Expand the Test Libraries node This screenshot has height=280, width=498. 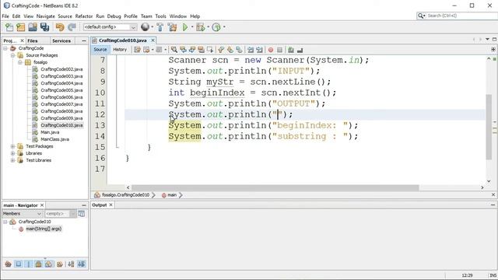[12, 160]
